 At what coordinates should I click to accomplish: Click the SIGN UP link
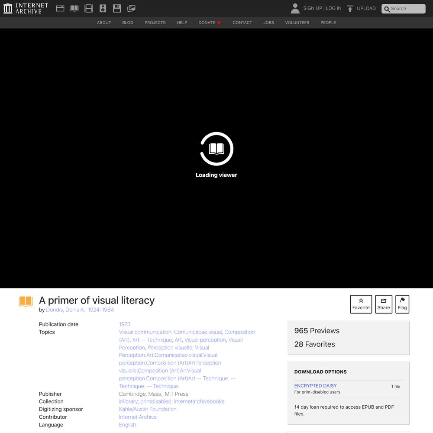click(313, 8)
